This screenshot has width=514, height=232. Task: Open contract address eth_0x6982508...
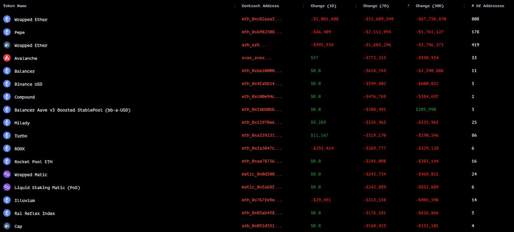(262, 32)
